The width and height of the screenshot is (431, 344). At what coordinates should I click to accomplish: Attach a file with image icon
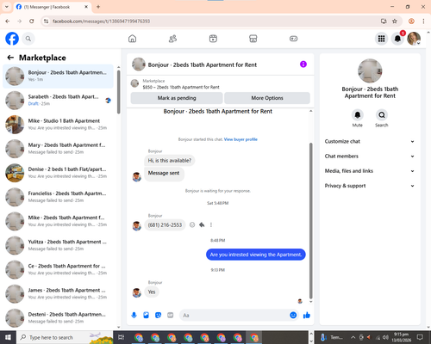[146, 316]
